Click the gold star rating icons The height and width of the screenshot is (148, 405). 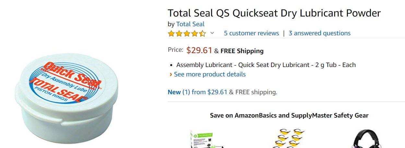coord(186,33)
